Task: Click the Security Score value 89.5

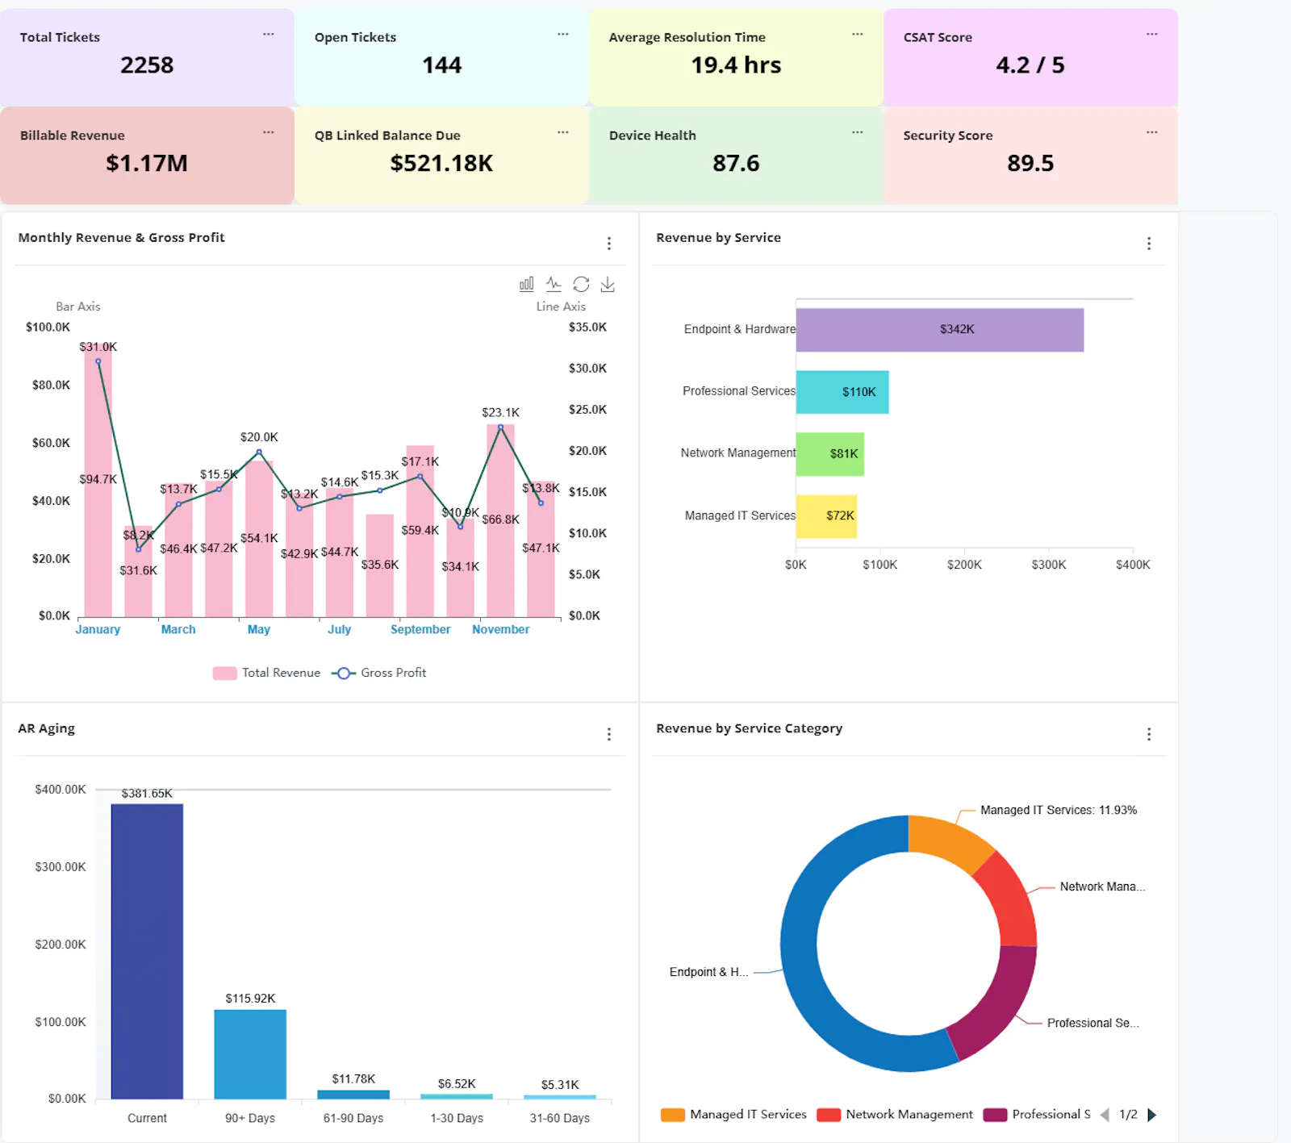Action: click(1030, 164)
